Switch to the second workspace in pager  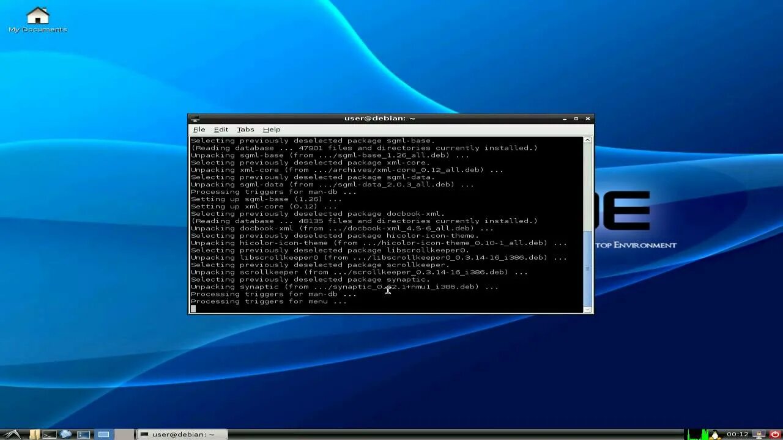pyautogui.click(x=124, y=435)
